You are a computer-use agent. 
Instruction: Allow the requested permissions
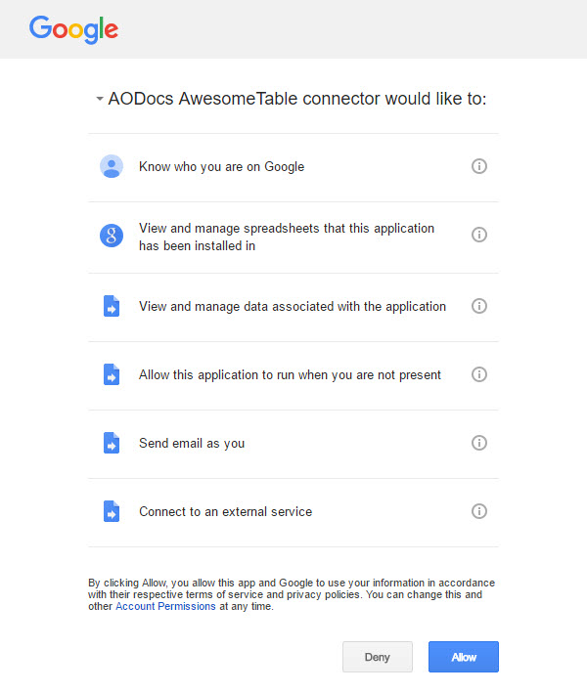(x=464, y=657)
